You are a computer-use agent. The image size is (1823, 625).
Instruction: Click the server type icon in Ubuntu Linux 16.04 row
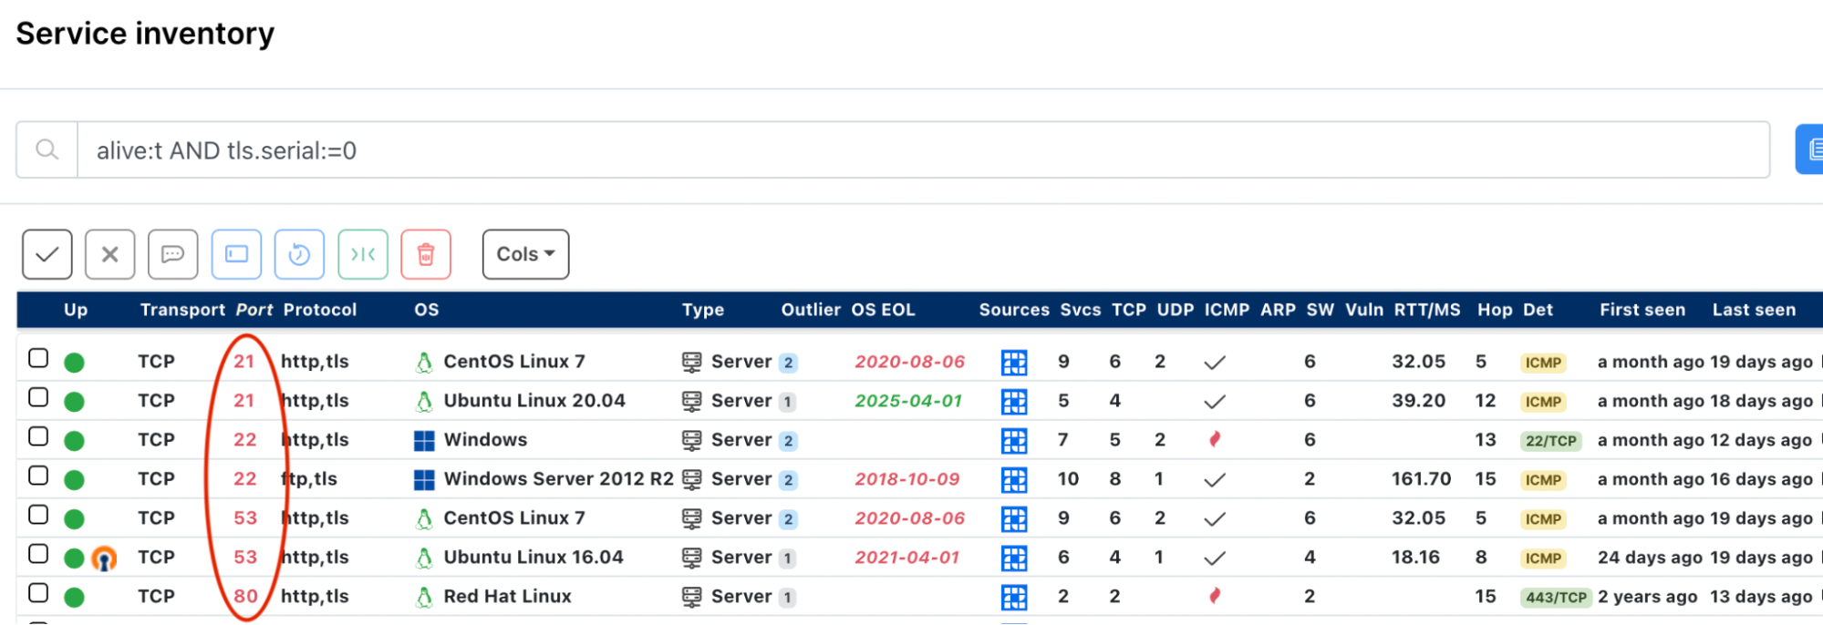692,558
